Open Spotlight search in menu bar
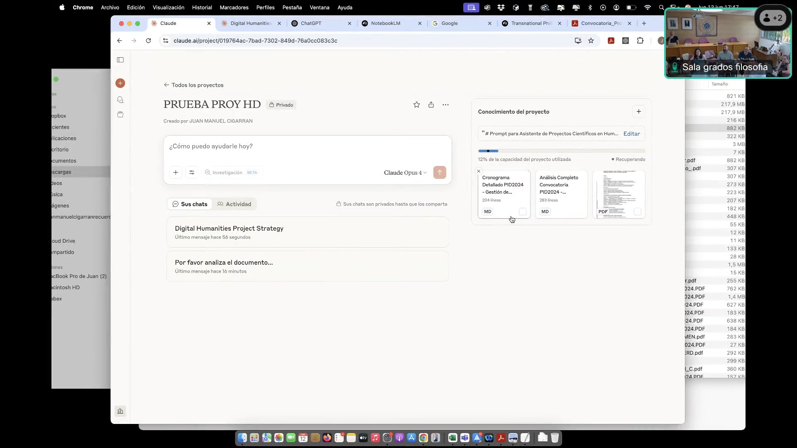 [x=661, y=7]
